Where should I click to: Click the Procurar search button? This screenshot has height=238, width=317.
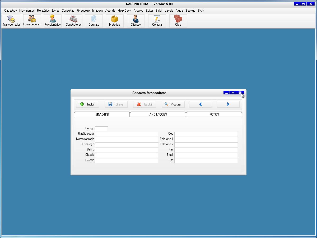click(173, 104)
